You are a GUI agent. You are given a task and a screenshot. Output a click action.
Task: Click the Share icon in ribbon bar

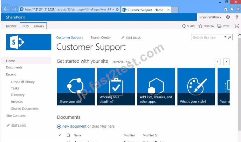[184, 26]
